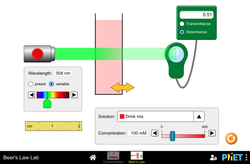
Task: Increase concentration using the right arrow button
Action: click(x=212, y=133)
